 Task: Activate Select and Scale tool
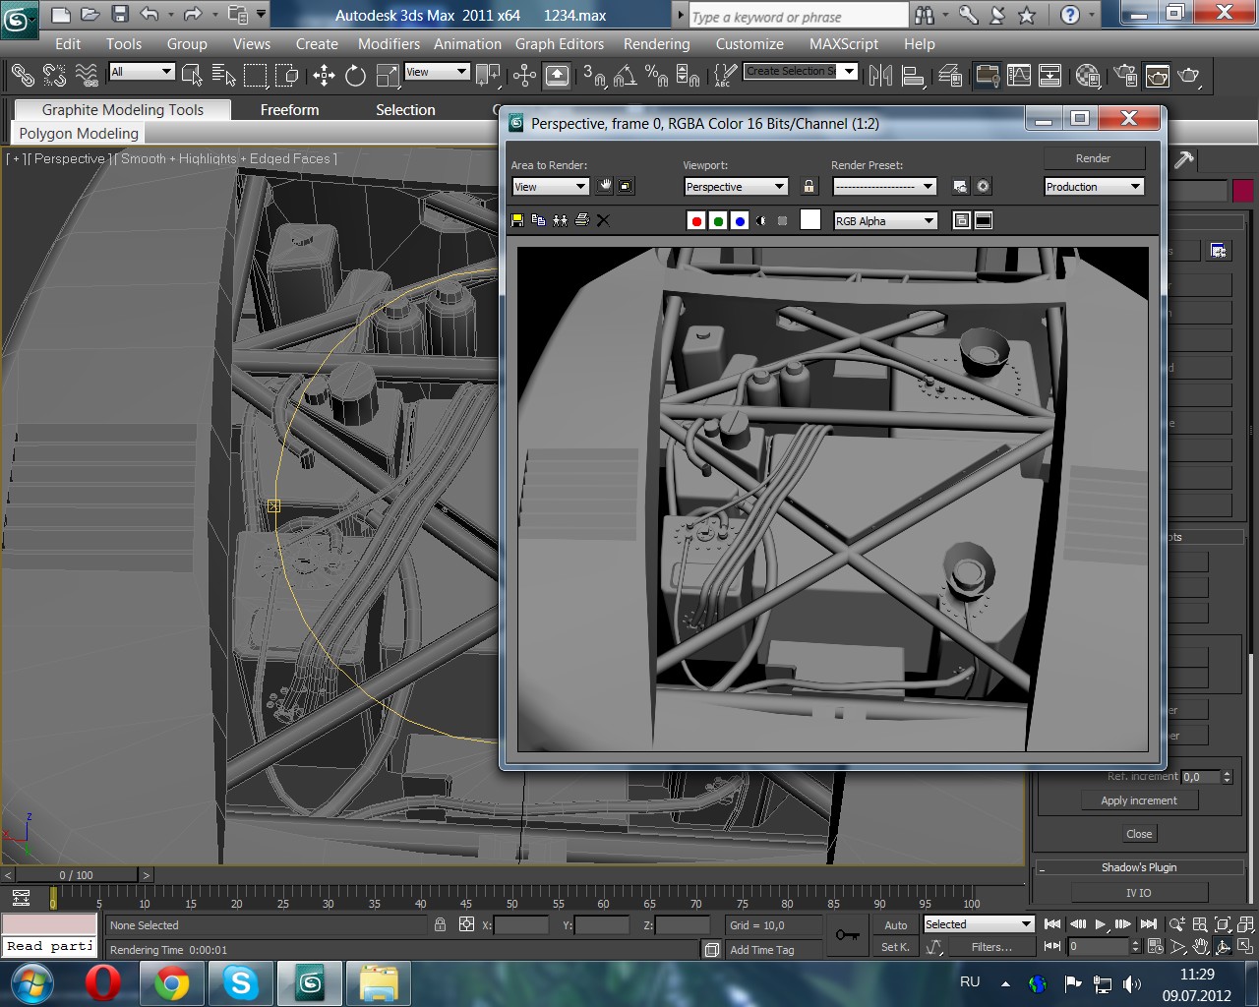(389, 75)
